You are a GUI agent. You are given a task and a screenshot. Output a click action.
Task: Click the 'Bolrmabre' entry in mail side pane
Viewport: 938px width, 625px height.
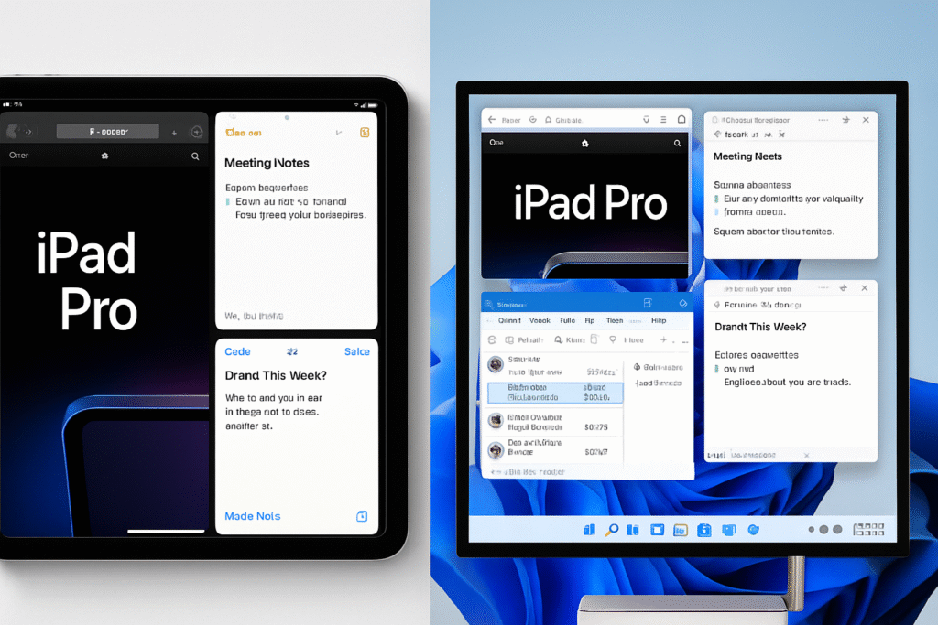pyautogui.click(x=658, y=368)
